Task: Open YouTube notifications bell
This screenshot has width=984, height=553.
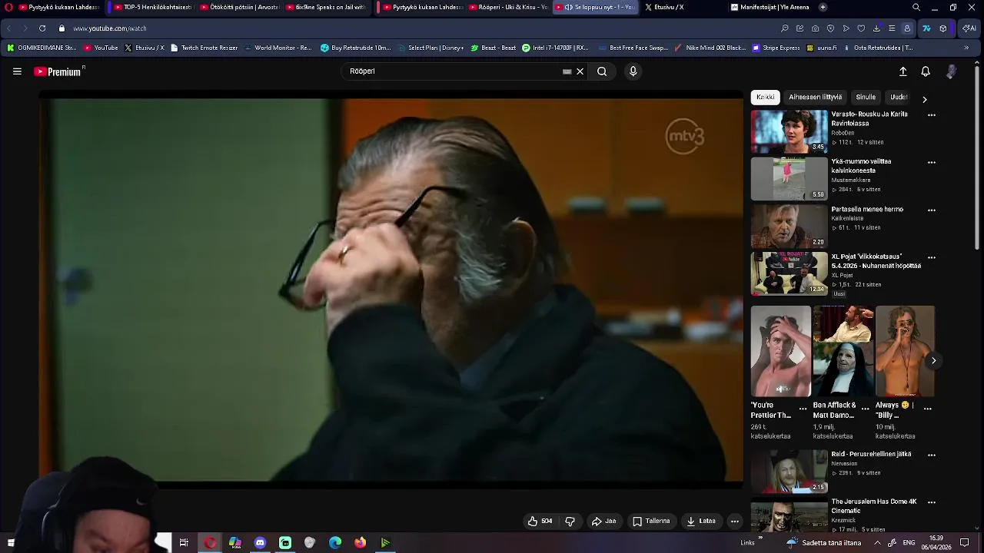Action: point(926,71)
